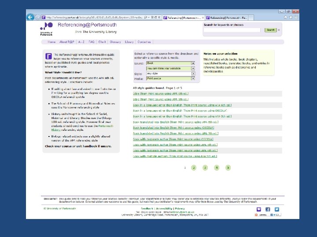This screenshot has width=317, height=237.
Task: Click purple chat bubble icon in footer
Action: 259,209
